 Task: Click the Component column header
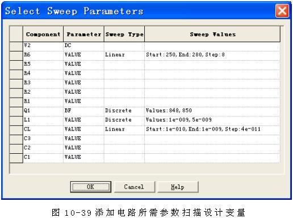(x=43, y=34)
